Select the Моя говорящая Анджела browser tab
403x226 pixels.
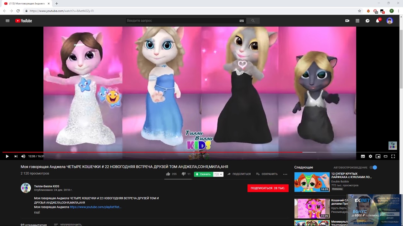tap(27, 3)
